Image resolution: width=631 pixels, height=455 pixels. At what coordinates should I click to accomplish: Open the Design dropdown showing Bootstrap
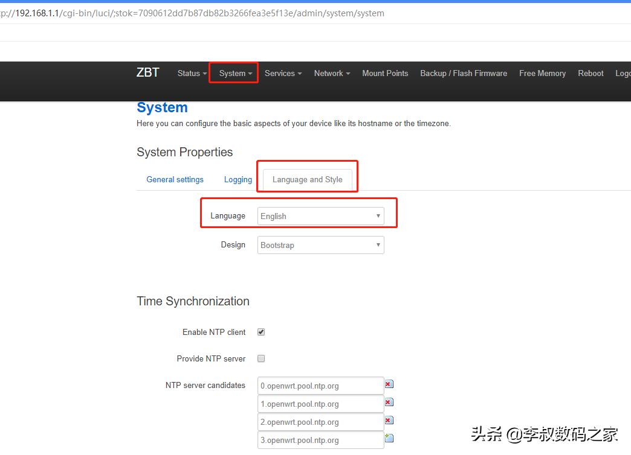pyautogui.click(x=321, y=245)
